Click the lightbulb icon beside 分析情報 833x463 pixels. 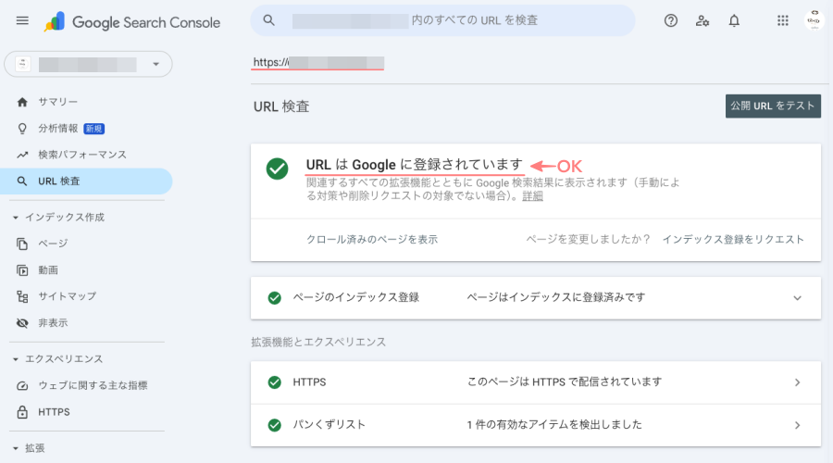click(x=22, y=129)
